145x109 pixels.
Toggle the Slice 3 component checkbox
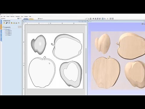6,32
